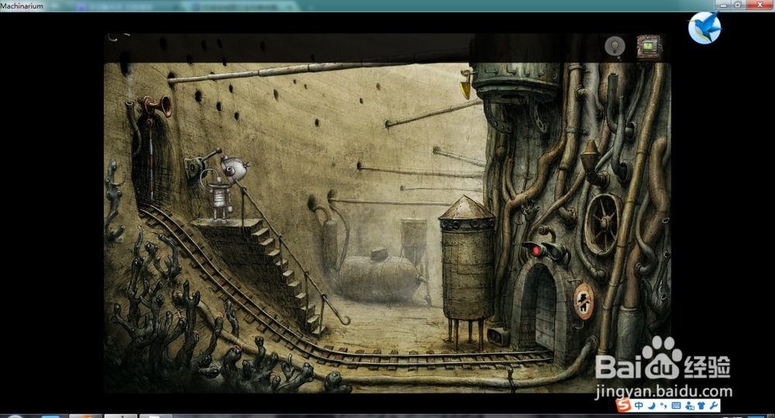Click the red traffic light above the door
Image resolution: width=775 pixels, height=418 pixels.
pos(536,250)
